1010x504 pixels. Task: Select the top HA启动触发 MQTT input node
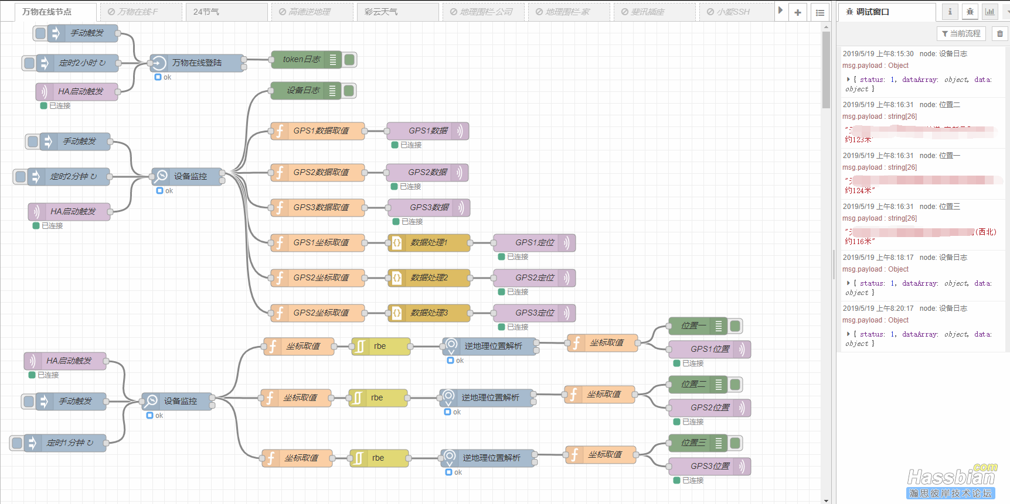(x=77, y=91)
